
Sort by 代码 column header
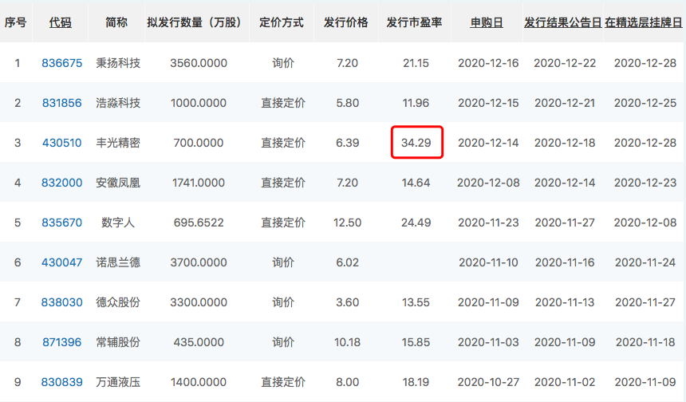pyautogui.click(x=61, y=22)
